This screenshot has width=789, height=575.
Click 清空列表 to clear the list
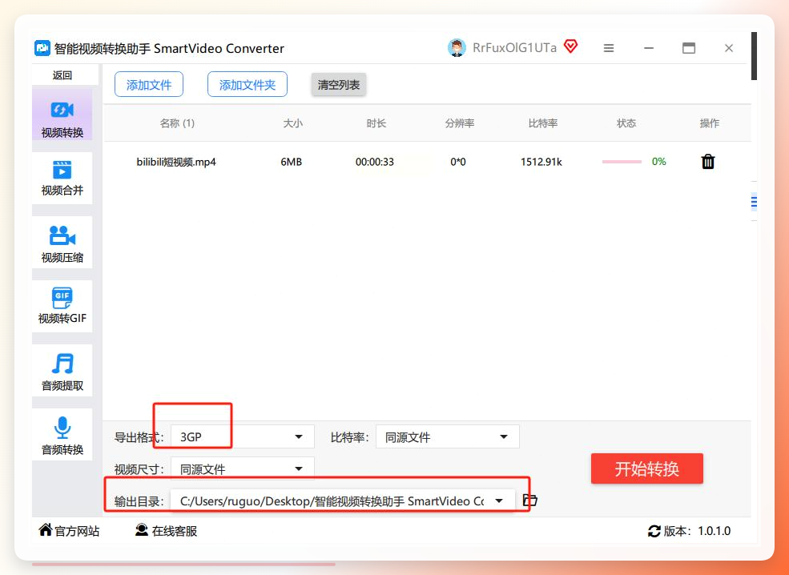(339, 85)
